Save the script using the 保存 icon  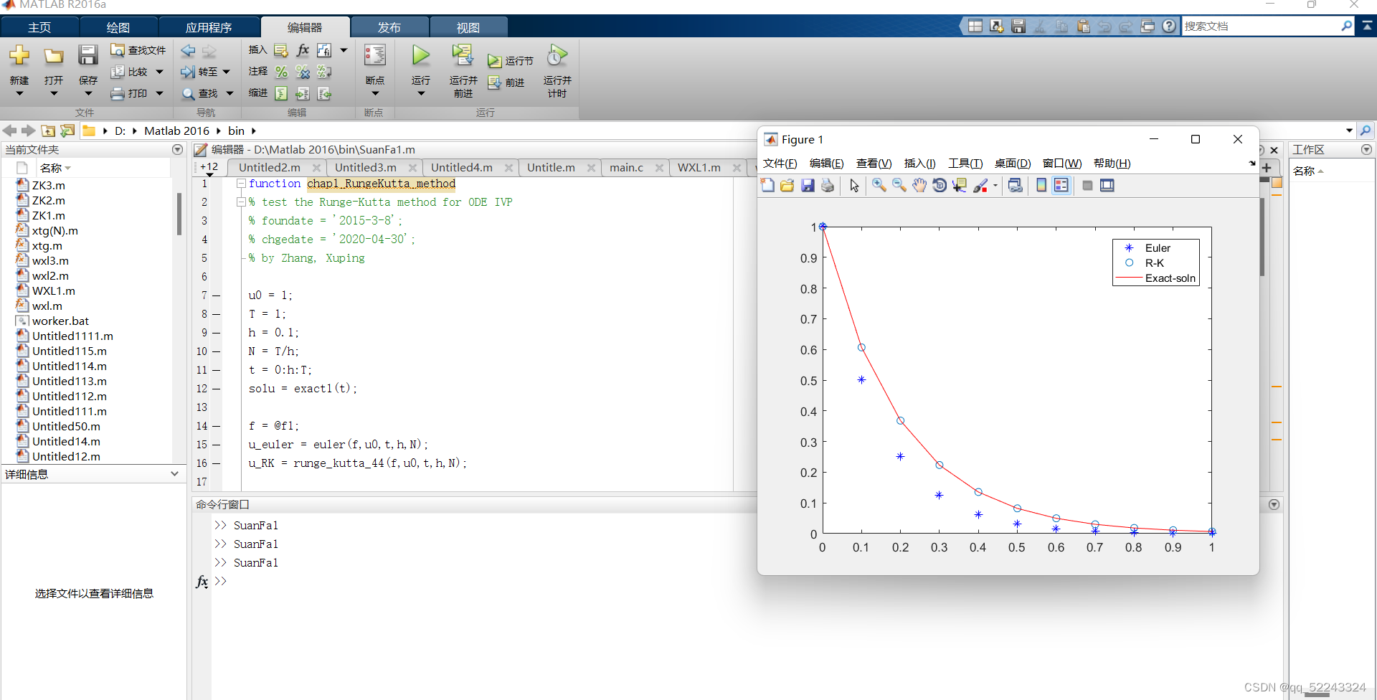[87, 56]
